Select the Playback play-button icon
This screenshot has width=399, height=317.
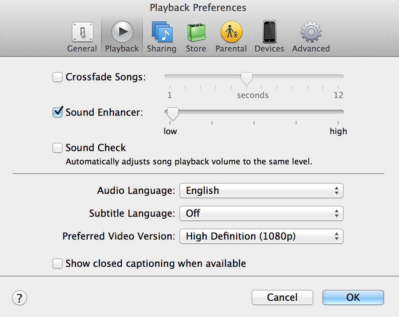tap(122, 32)
